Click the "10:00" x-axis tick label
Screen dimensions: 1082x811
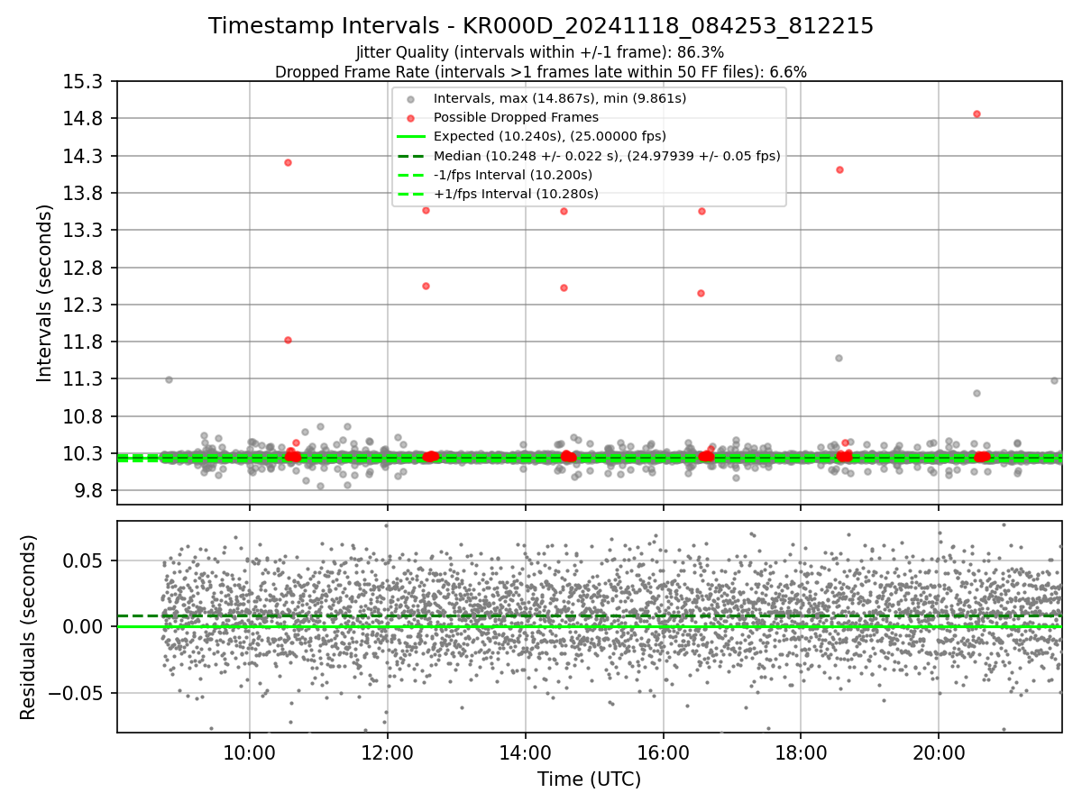(250, 752)
